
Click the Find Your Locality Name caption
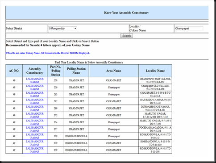click(x=89, y=63)
